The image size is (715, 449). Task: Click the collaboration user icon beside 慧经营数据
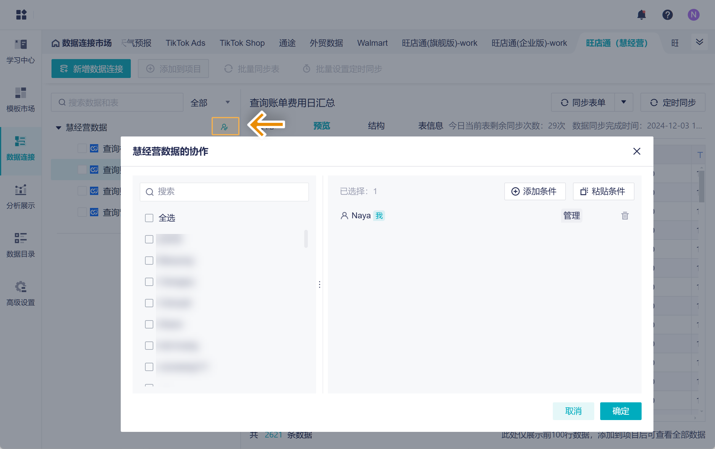click(x=225, y=126)
